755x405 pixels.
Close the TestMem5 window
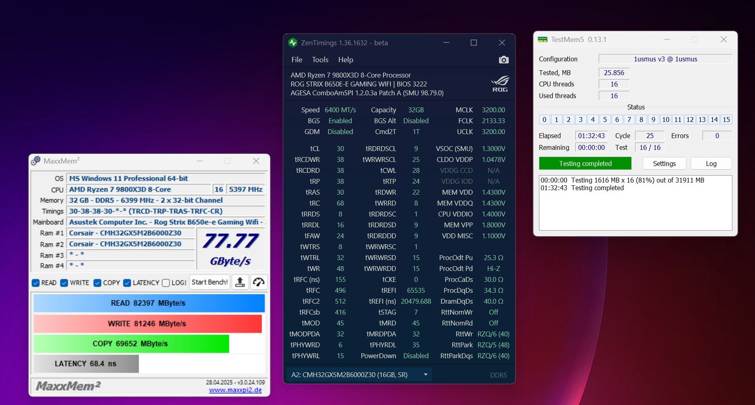(724, 39)
